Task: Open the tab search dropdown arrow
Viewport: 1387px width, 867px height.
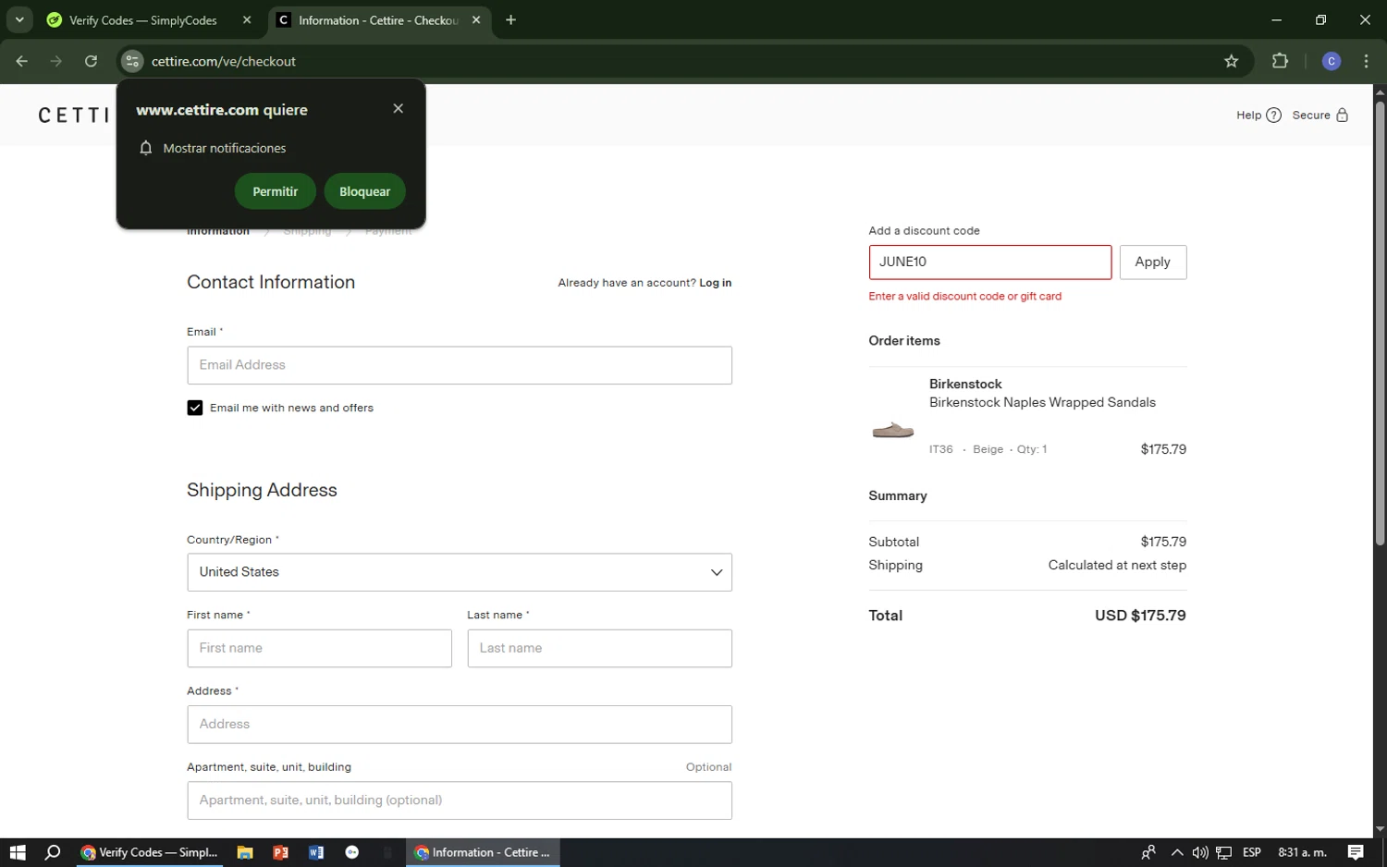Action: [18, 19]
